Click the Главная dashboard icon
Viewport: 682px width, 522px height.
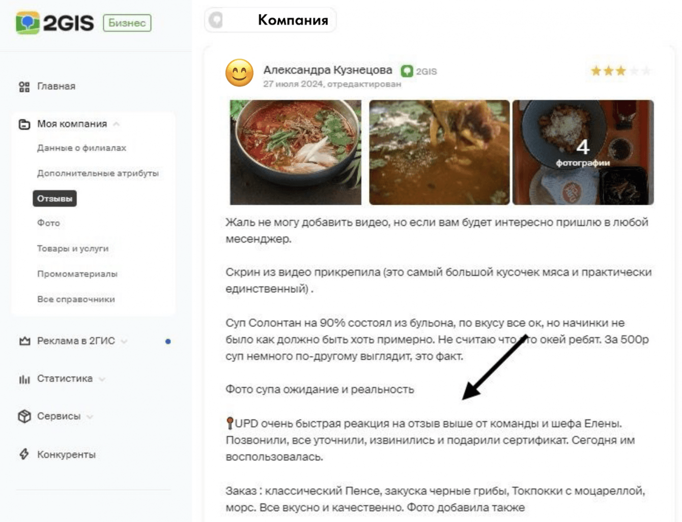coord(24,87)
